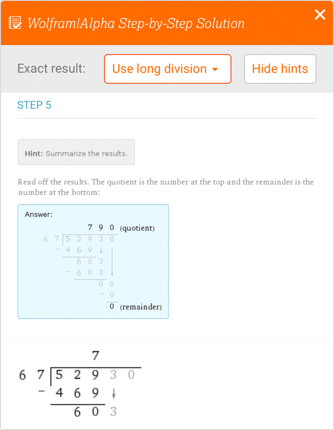This screenshot has width=334, height=430.
Task: Click the division bracket beside 67
Action: (50, 377)
